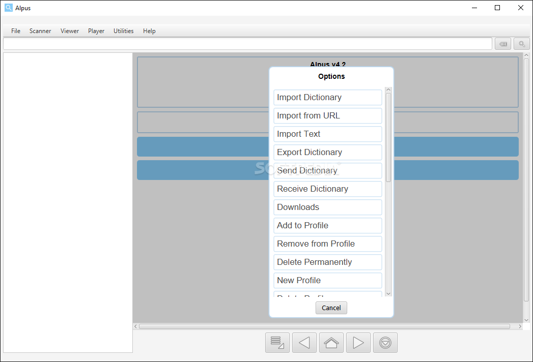Choose Add to Profile

(x=328, y=226)
